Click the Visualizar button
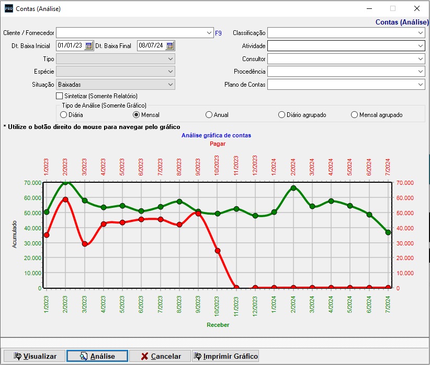 click(35, 356)
